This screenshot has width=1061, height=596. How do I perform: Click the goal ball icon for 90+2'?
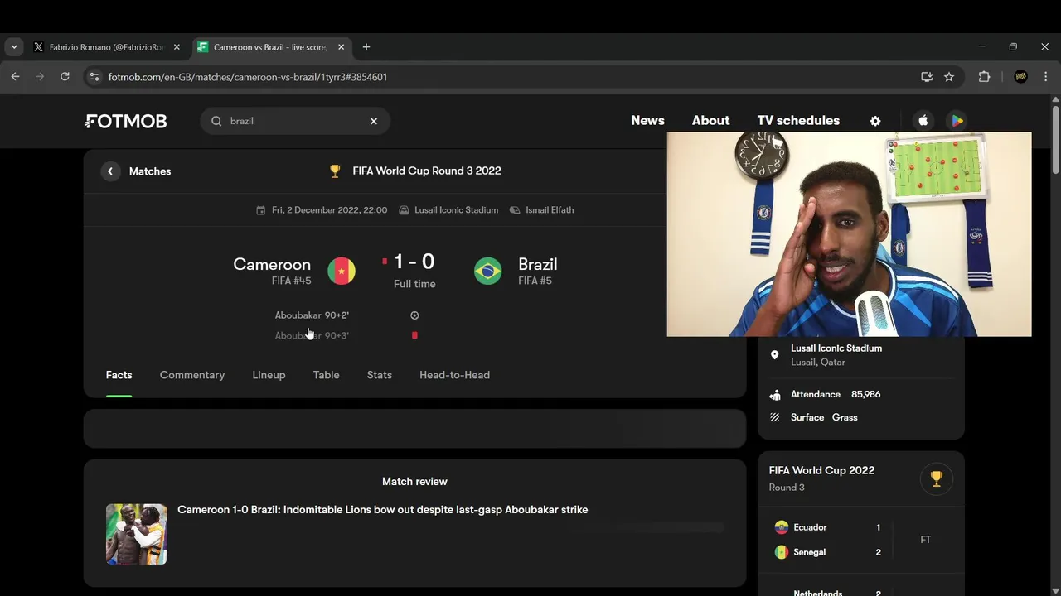point(414,315)
